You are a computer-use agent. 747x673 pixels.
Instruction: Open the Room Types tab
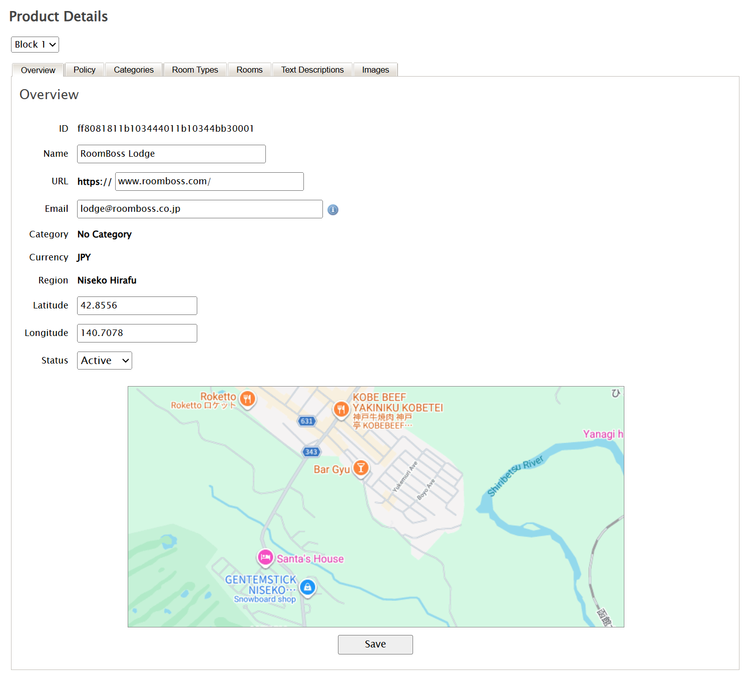195,70
